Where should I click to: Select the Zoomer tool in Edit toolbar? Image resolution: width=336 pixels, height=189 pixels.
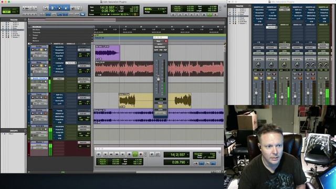tap(45, 8)
